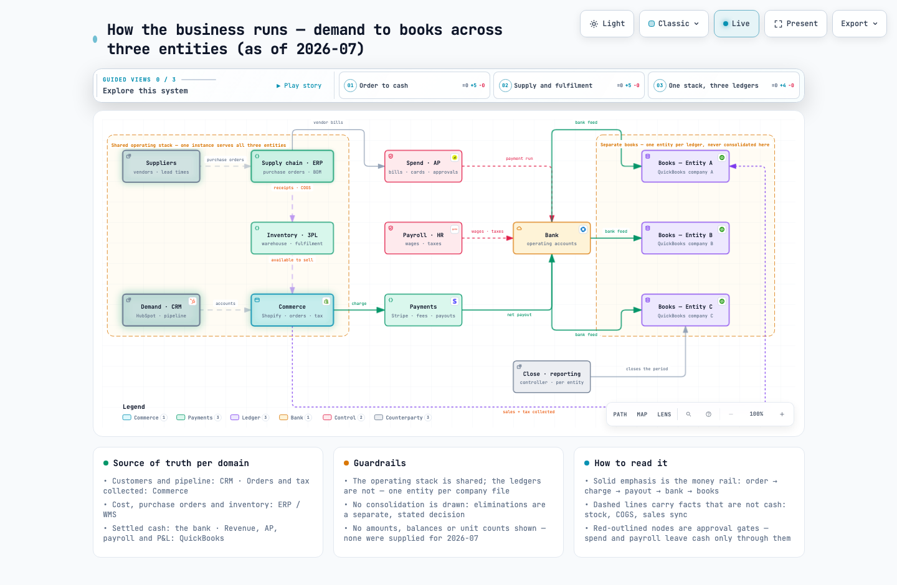Click the 'sales + tax collected' edge label
Image resolution: width=897 pixels, height=585 pixels.
point(529,412)
